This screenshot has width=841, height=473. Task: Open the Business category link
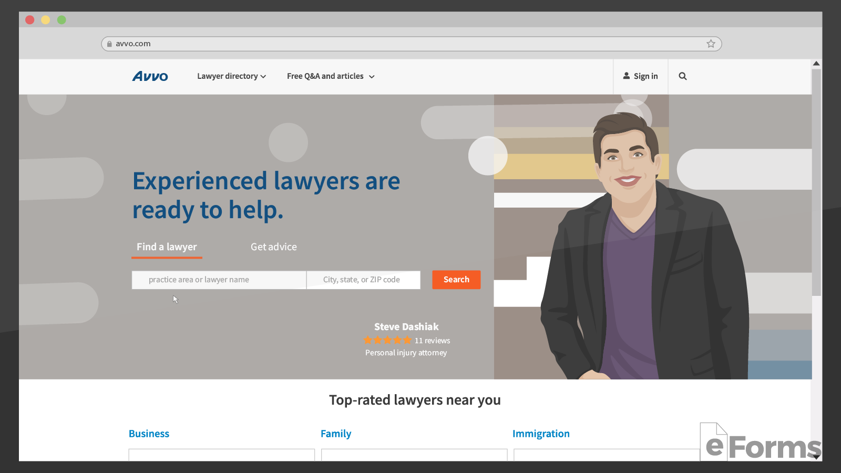(x=149, y=434)
